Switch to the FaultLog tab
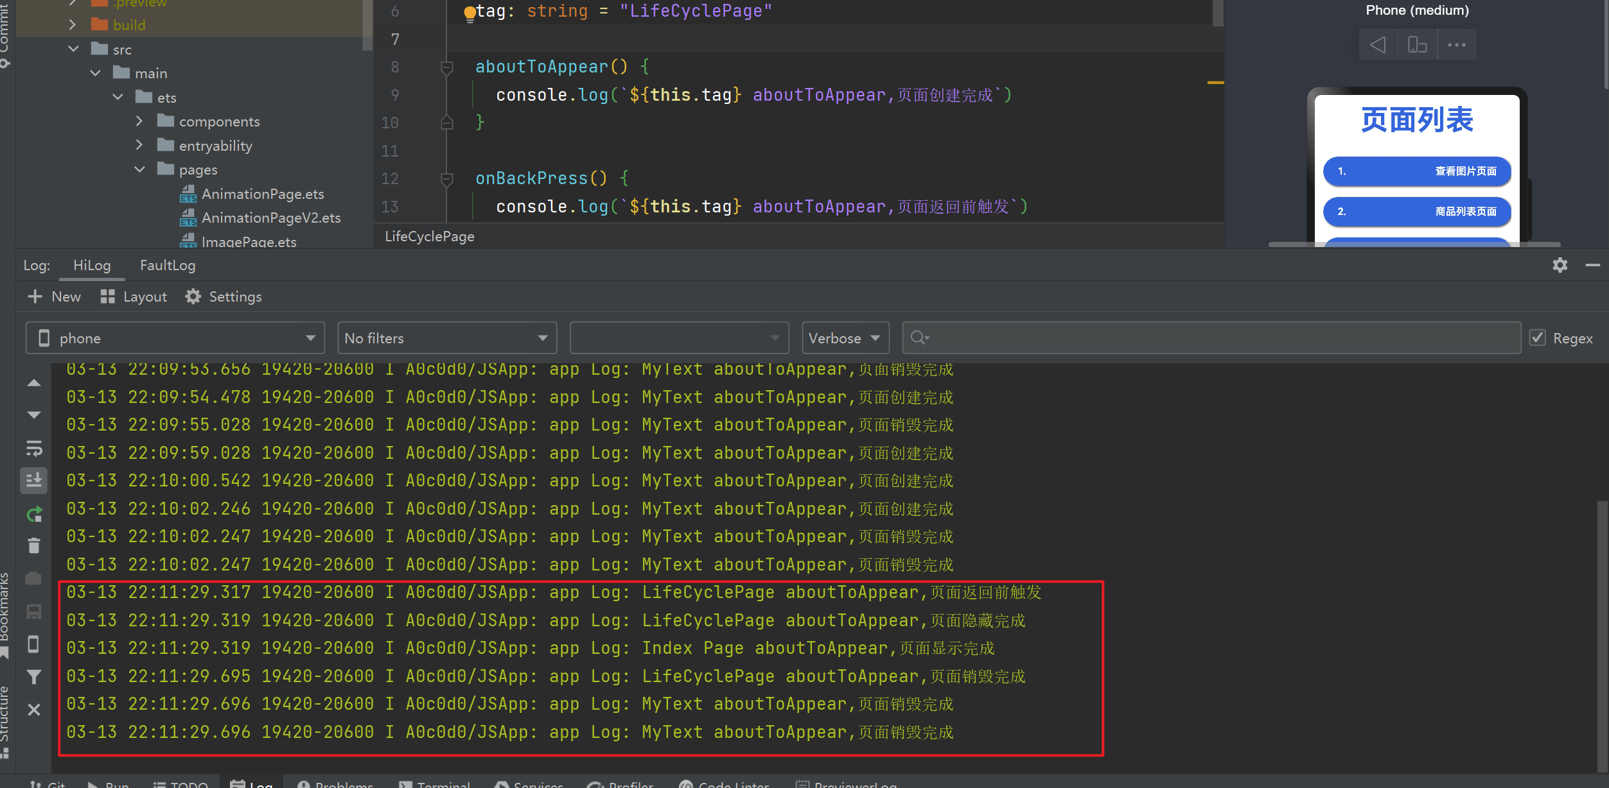 [168, 265]
